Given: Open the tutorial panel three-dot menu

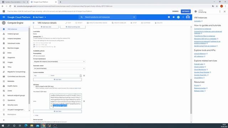Looking at the screenshot, I should click(x=220, y=11).
